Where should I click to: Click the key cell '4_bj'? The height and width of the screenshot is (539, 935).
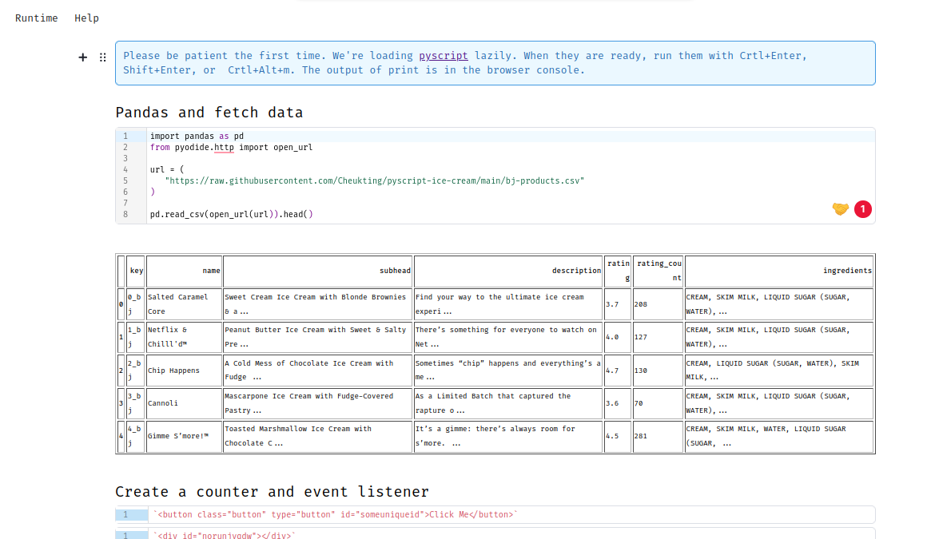pyautogui.click(x=135, y=436)
